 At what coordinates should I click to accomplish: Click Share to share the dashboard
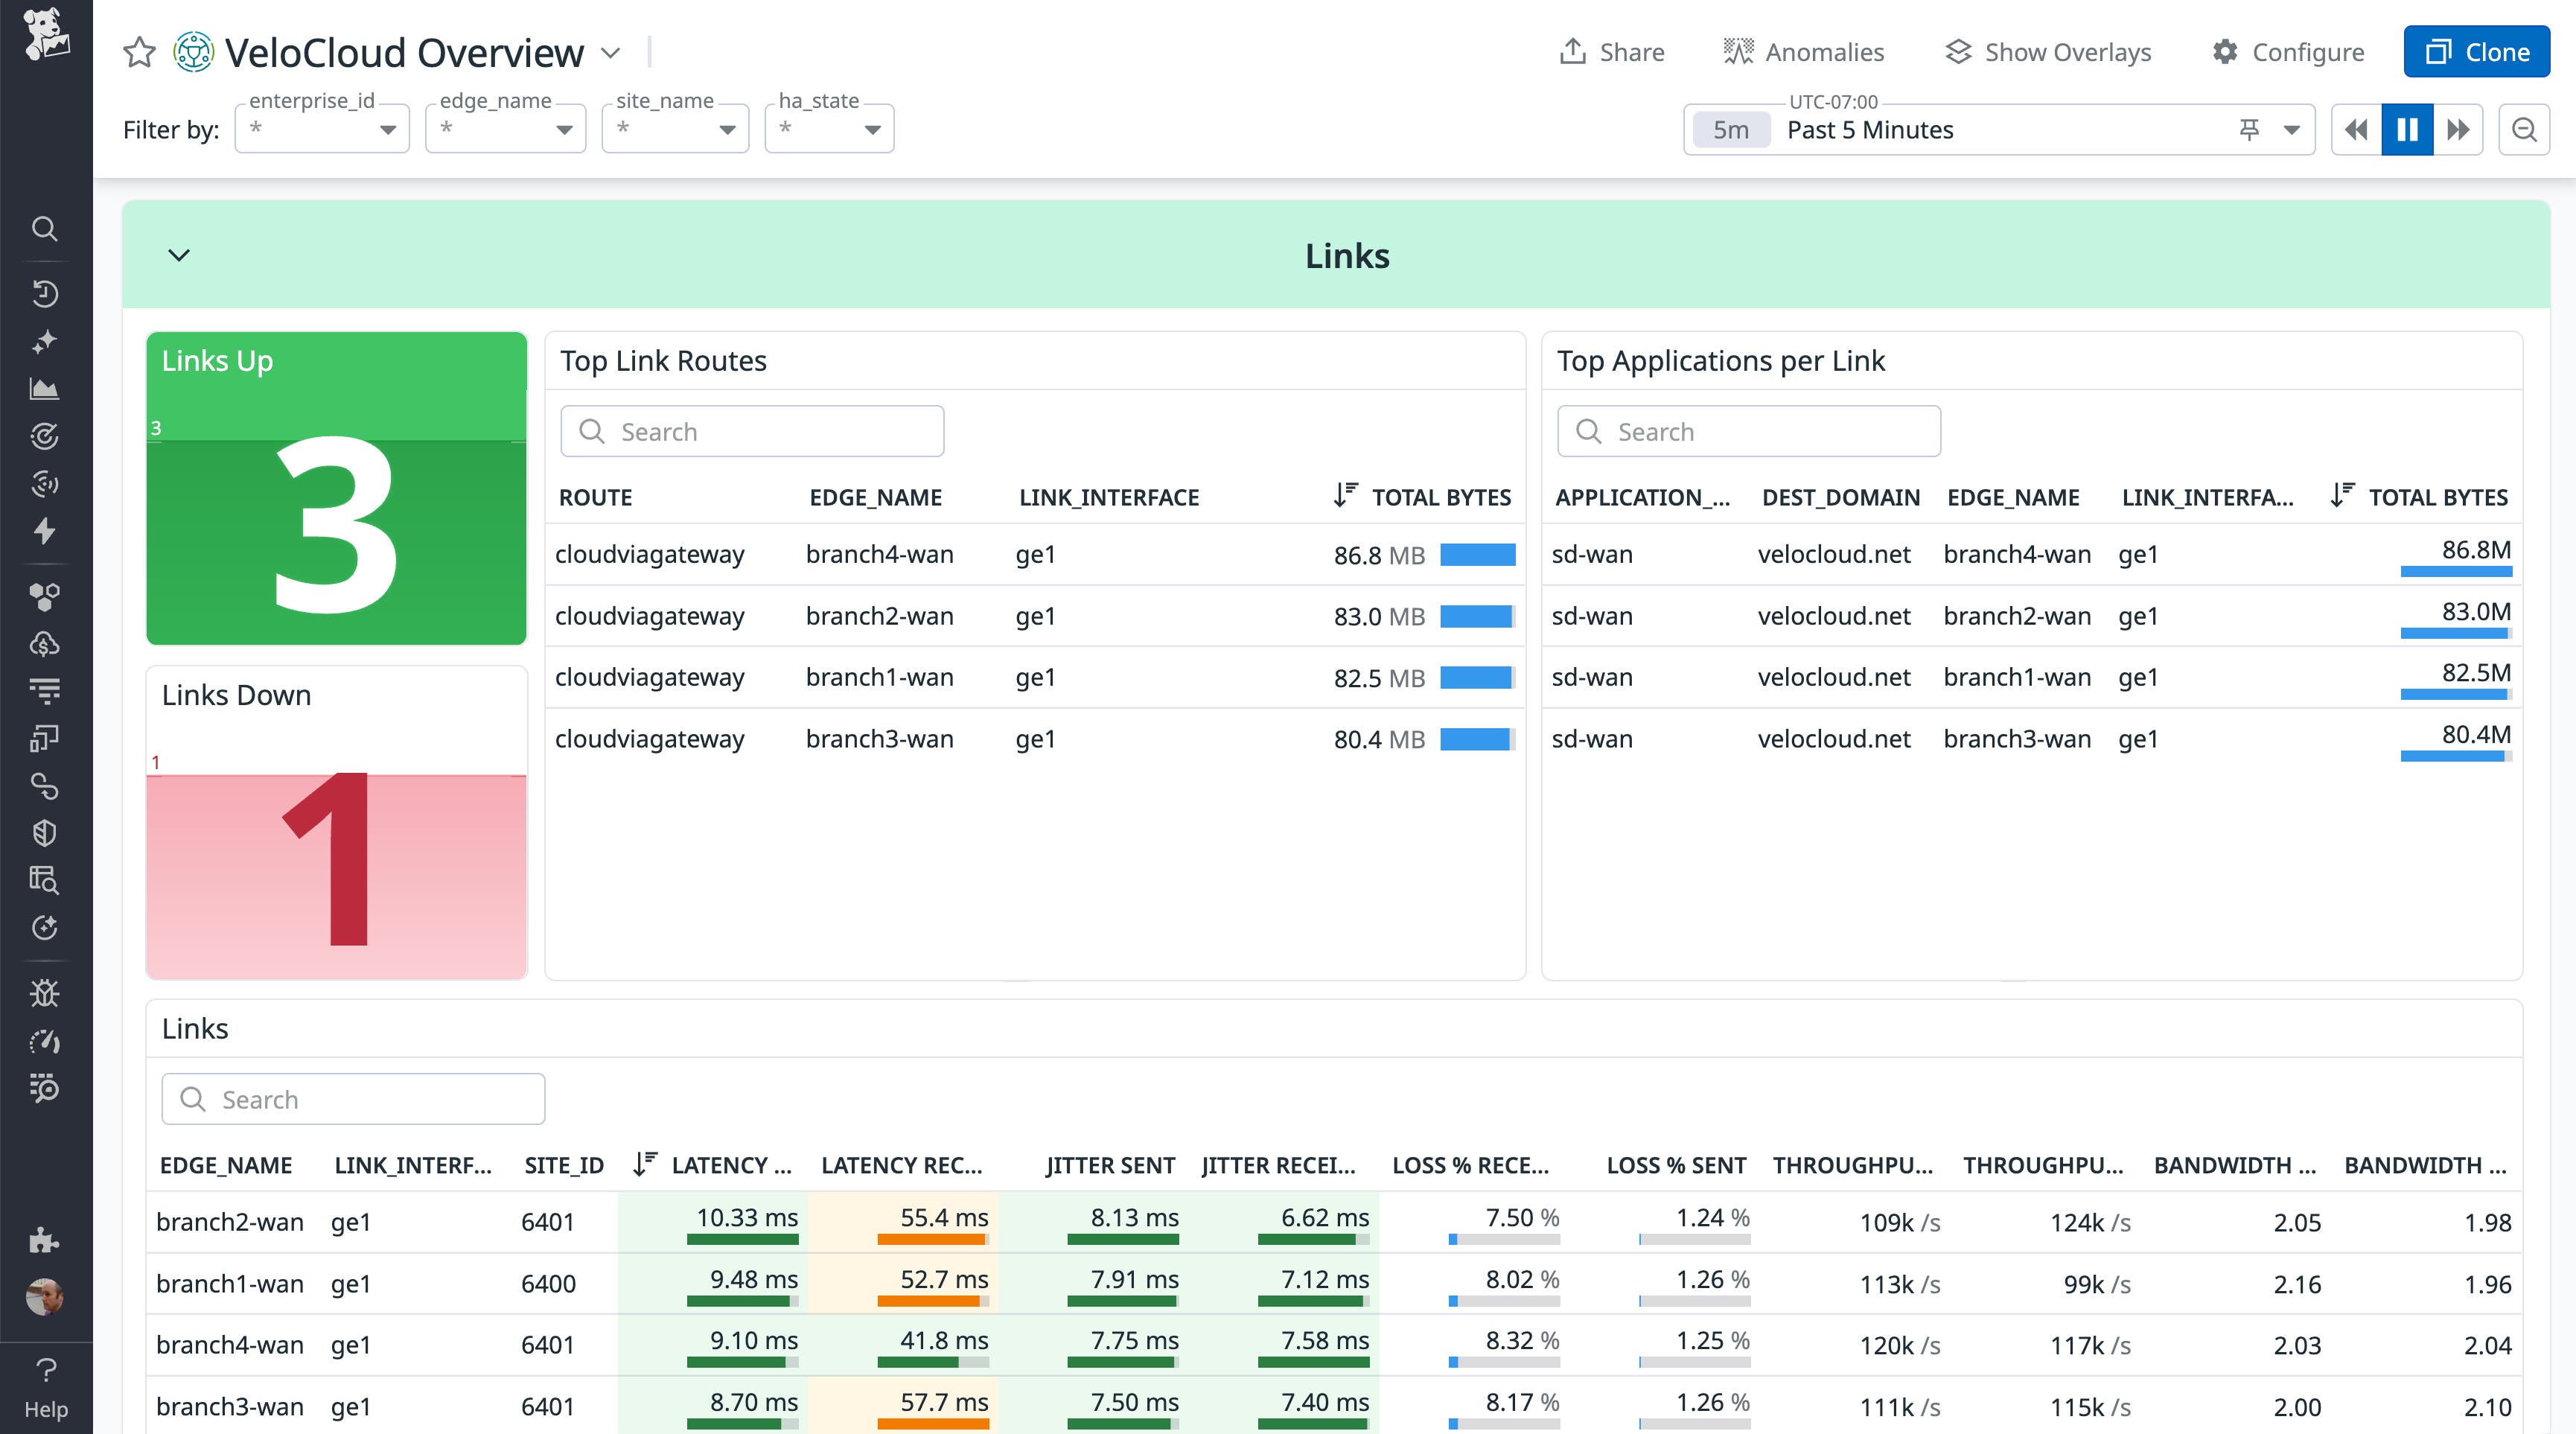[1611, 51]
